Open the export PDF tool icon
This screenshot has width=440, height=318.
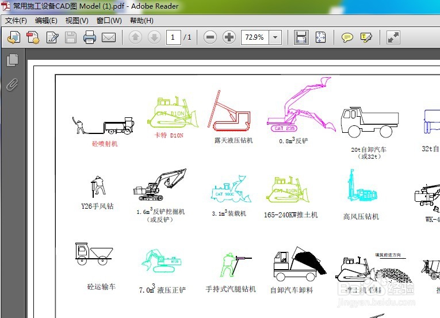(x=33, y=37)
